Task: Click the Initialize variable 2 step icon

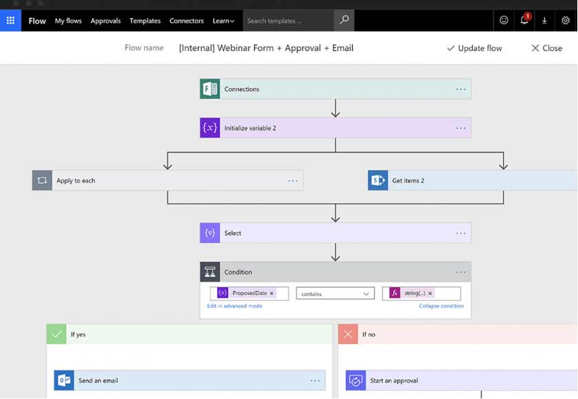Action: click(x=210, y=127)
